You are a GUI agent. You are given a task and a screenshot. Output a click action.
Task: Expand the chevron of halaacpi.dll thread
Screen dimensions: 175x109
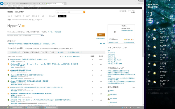pos(10,64)
